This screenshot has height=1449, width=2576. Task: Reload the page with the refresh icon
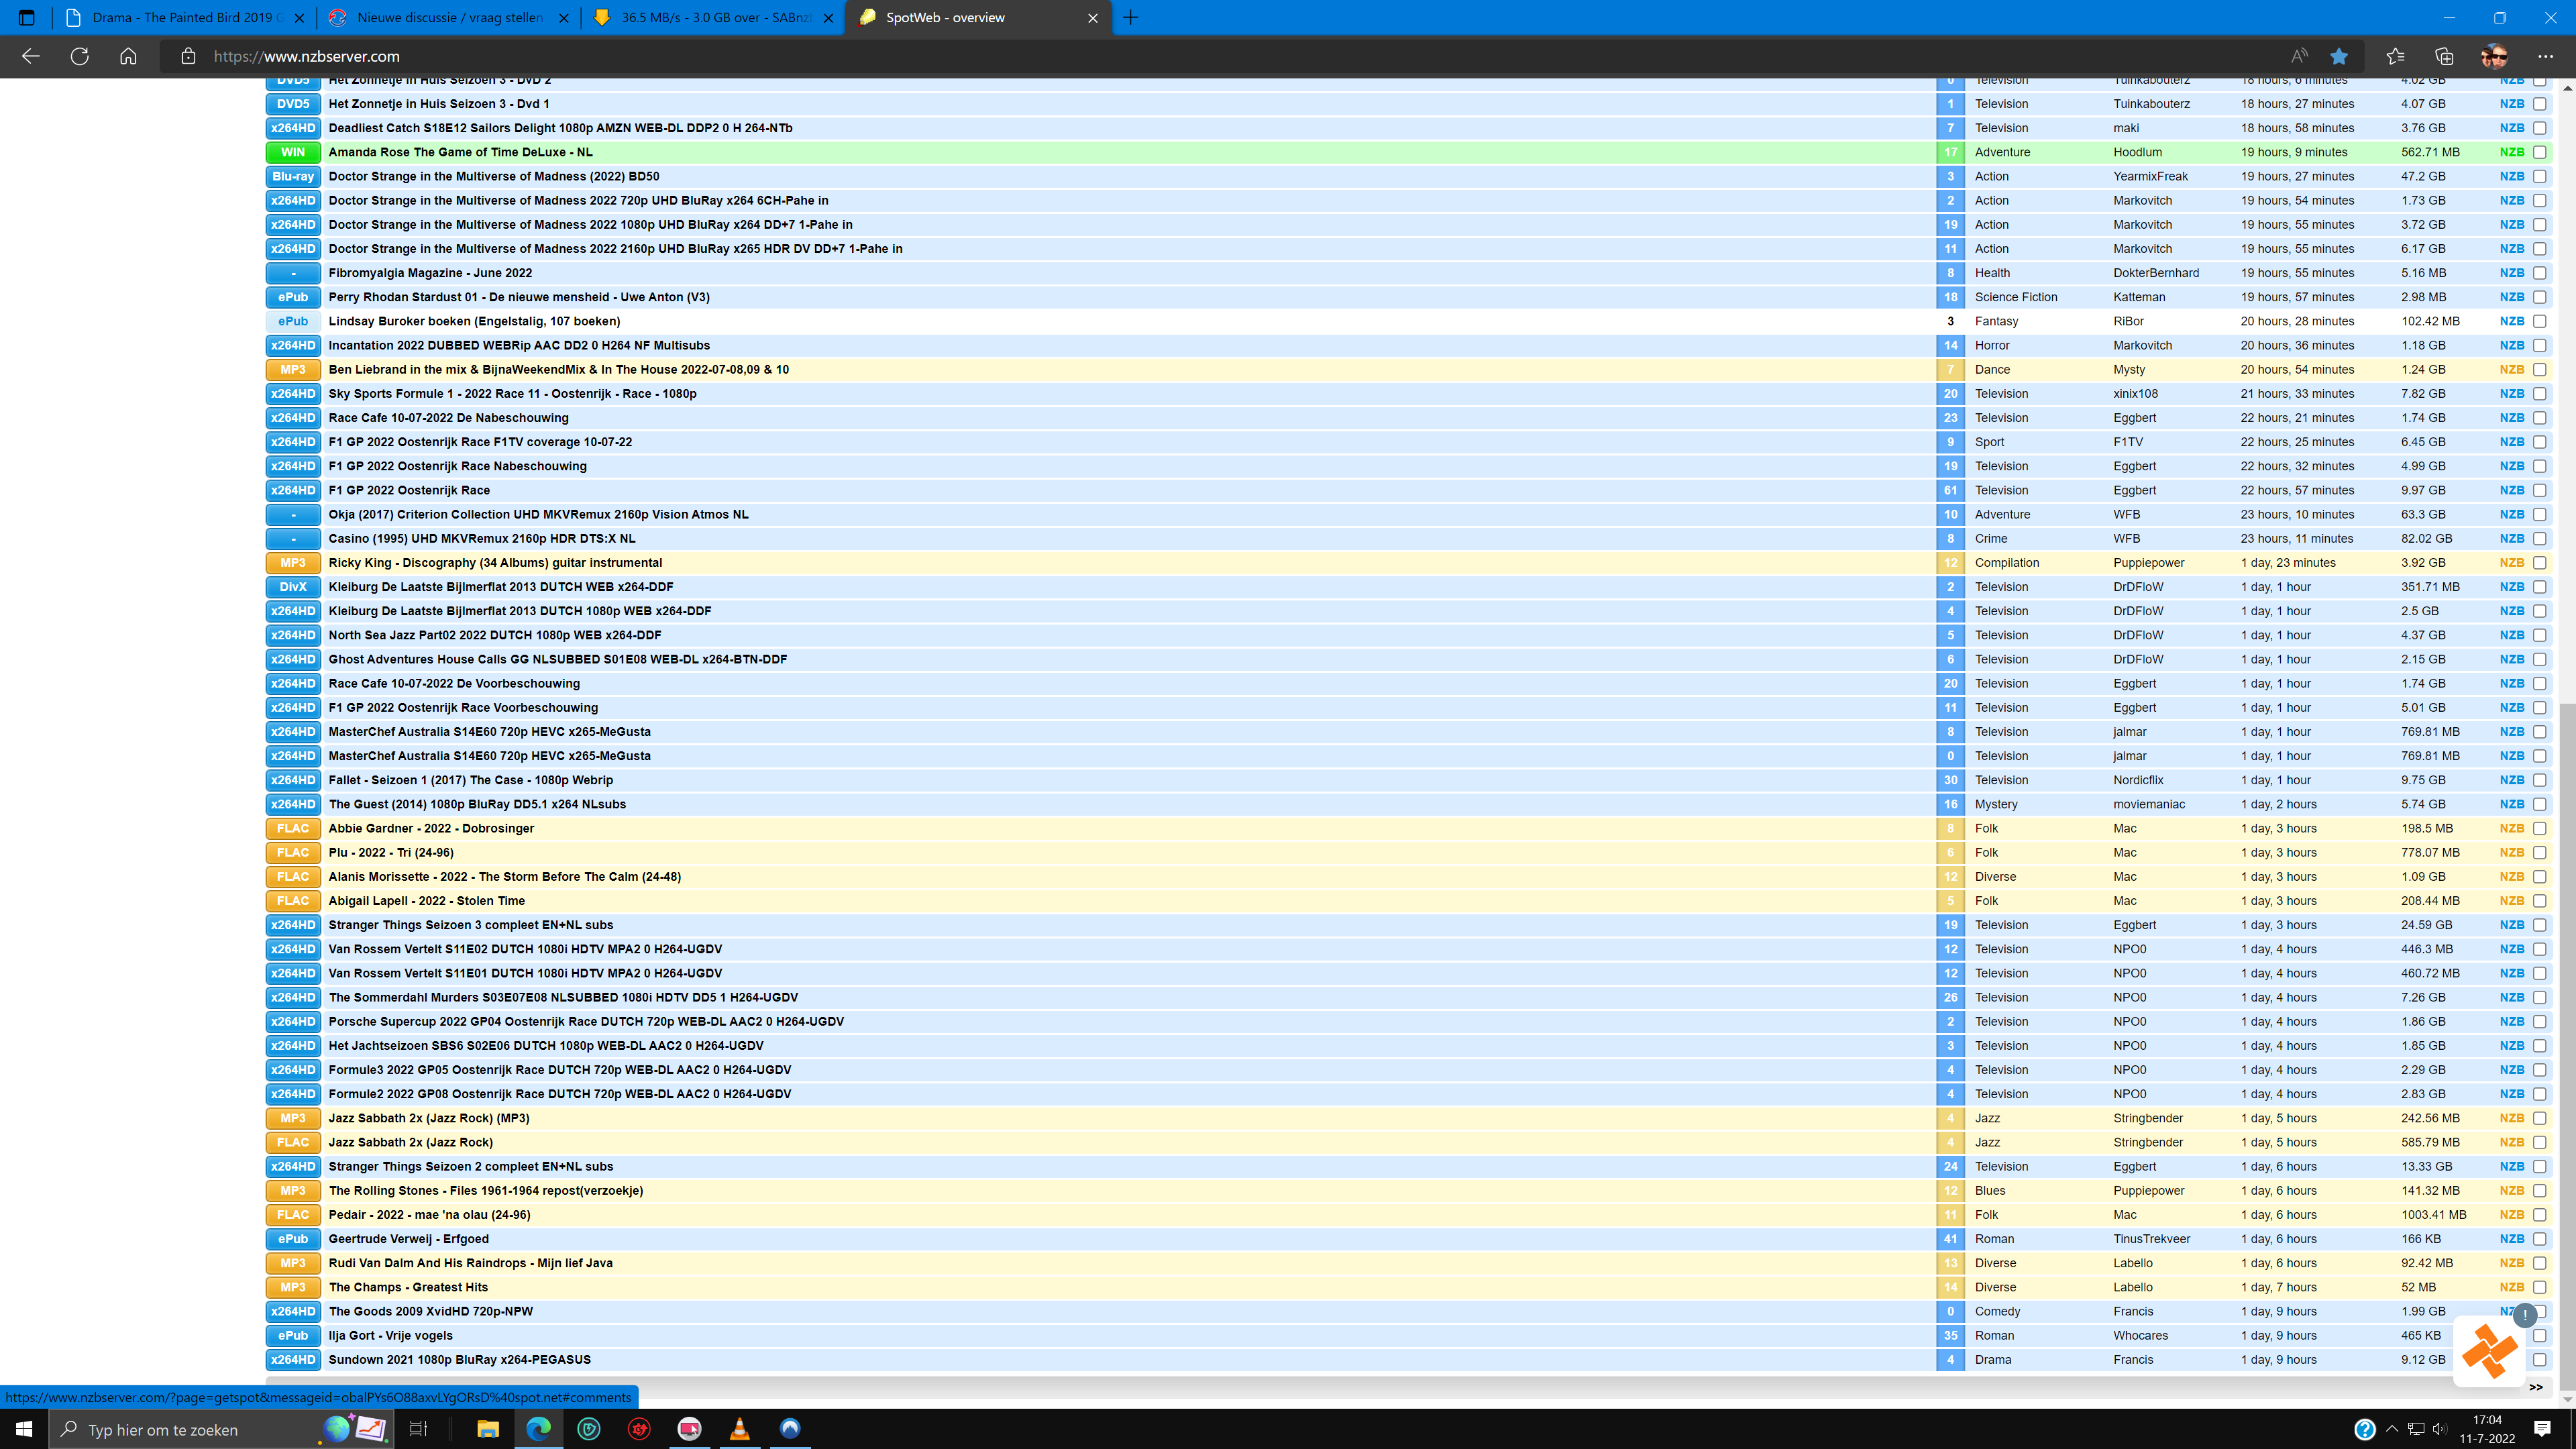pos(80,56)
